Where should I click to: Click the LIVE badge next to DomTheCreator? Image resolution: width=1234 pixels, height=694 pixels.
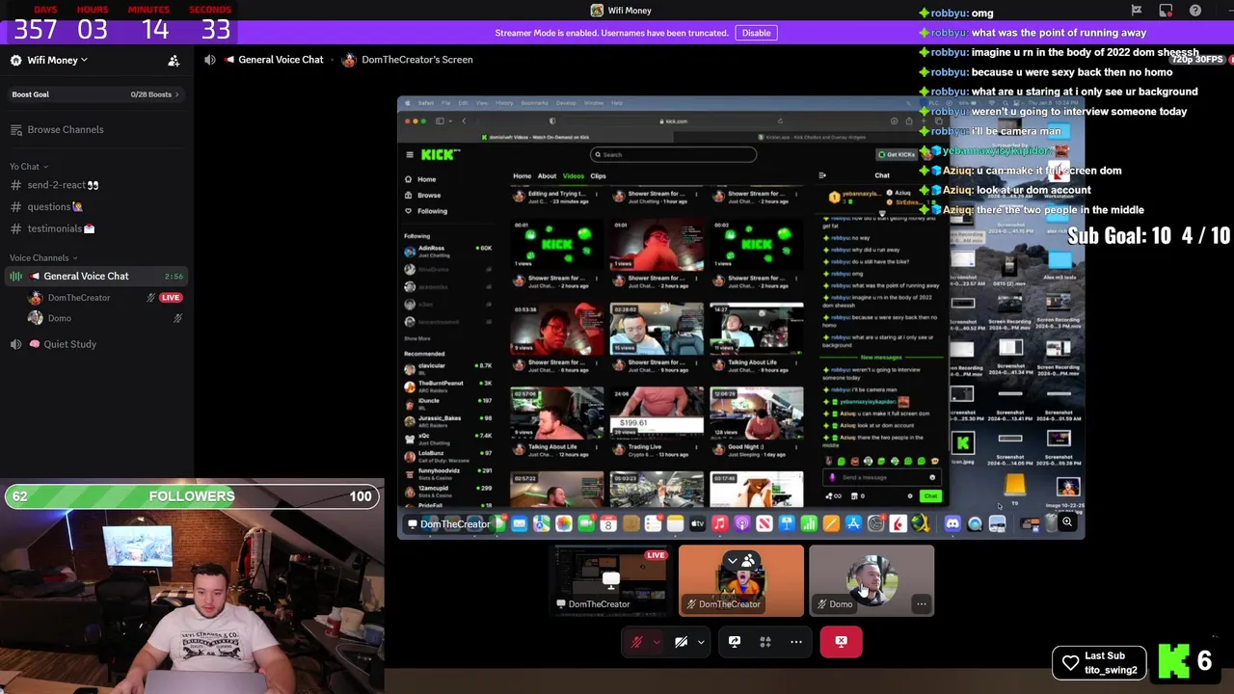point(171,298)
